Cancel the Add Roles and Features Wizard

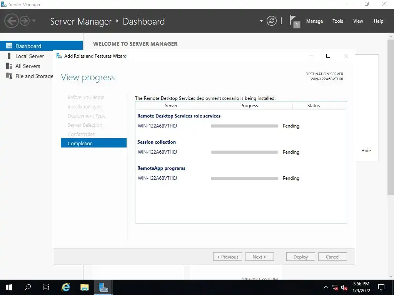(x=332, y=257)
